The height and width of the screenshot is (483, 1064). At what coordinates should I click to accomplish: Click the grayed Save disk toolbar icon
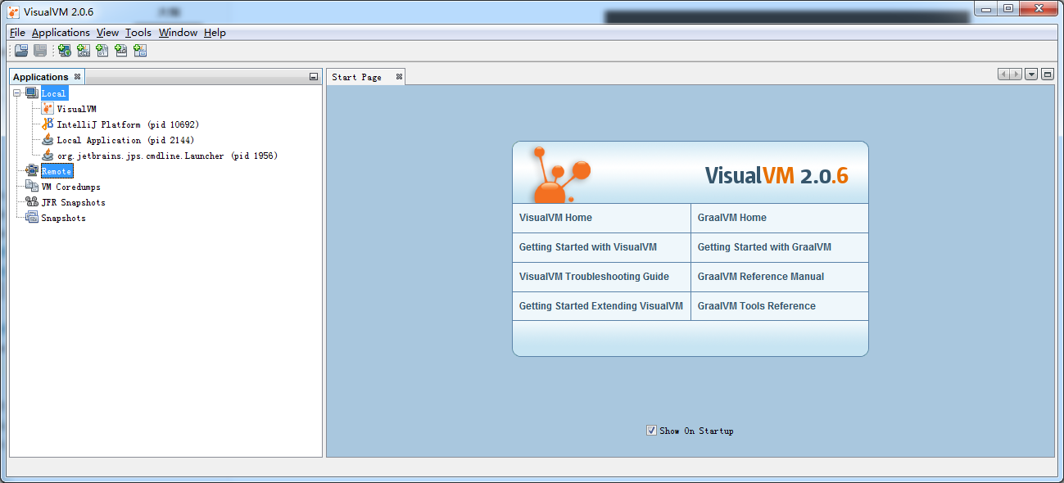(x=40, y=51)
